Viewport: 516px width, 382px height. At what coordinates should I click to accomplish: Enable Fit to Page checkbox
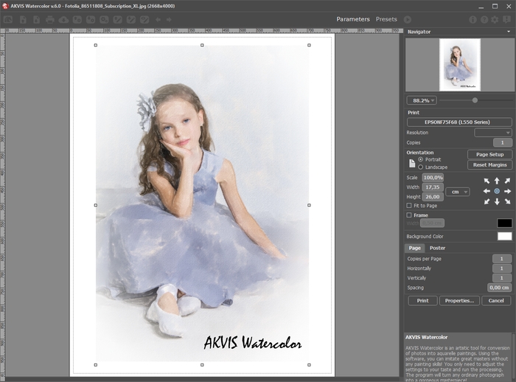point(409,206)
